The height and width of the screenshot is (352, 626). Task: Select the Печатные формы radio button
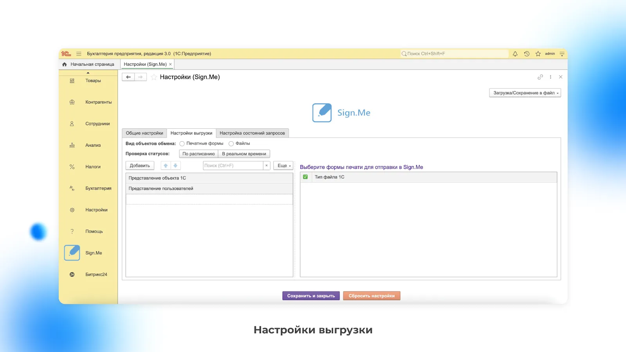(x=182, y=144)
